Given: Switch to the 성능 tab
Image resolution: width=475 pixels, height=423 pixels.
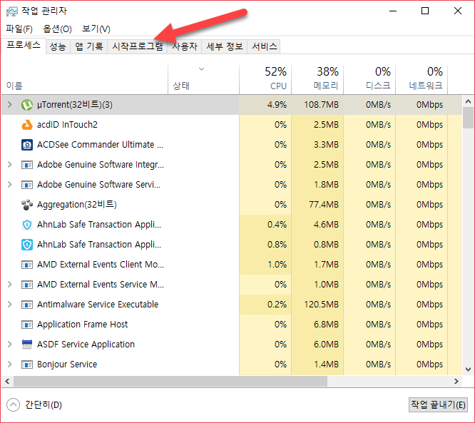Looking at the screenshot, I should click(x=58, y=46).
